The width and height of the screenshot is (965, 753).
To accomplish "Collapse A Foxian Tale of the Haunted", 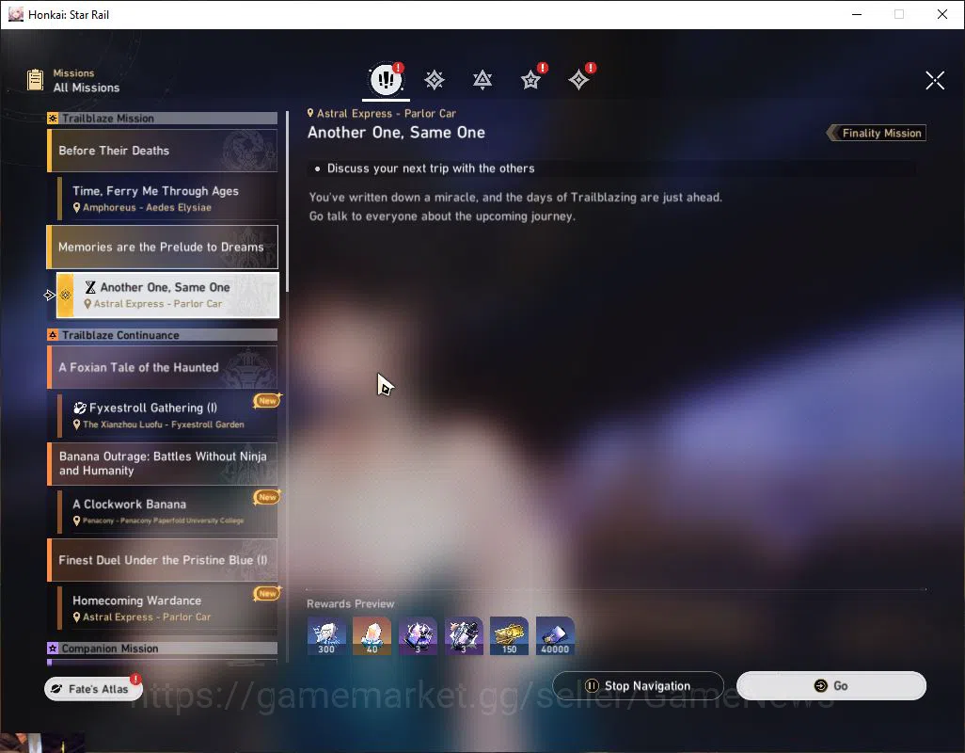I will 162,368.
